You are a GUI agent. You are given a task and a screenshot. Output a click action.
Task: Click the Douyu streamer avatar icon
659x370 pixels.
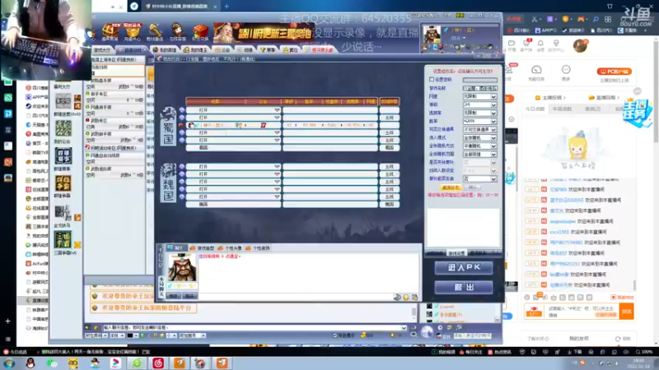pos(580,45)
